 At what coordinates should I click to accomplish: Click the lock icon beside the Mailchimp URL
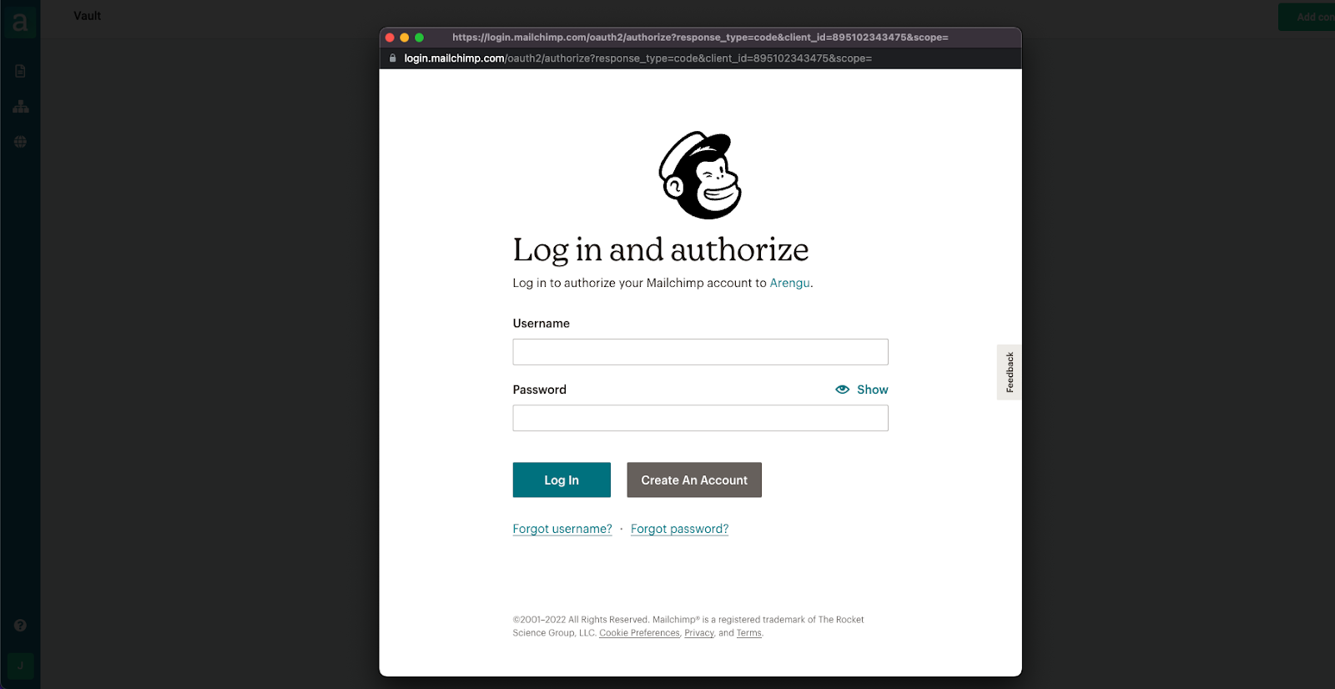(x=393, y=58)
